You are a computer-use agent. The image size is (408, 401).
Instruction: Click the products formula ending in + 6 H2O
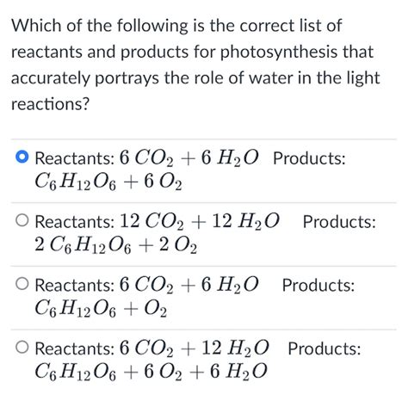(x=151, y=371)
